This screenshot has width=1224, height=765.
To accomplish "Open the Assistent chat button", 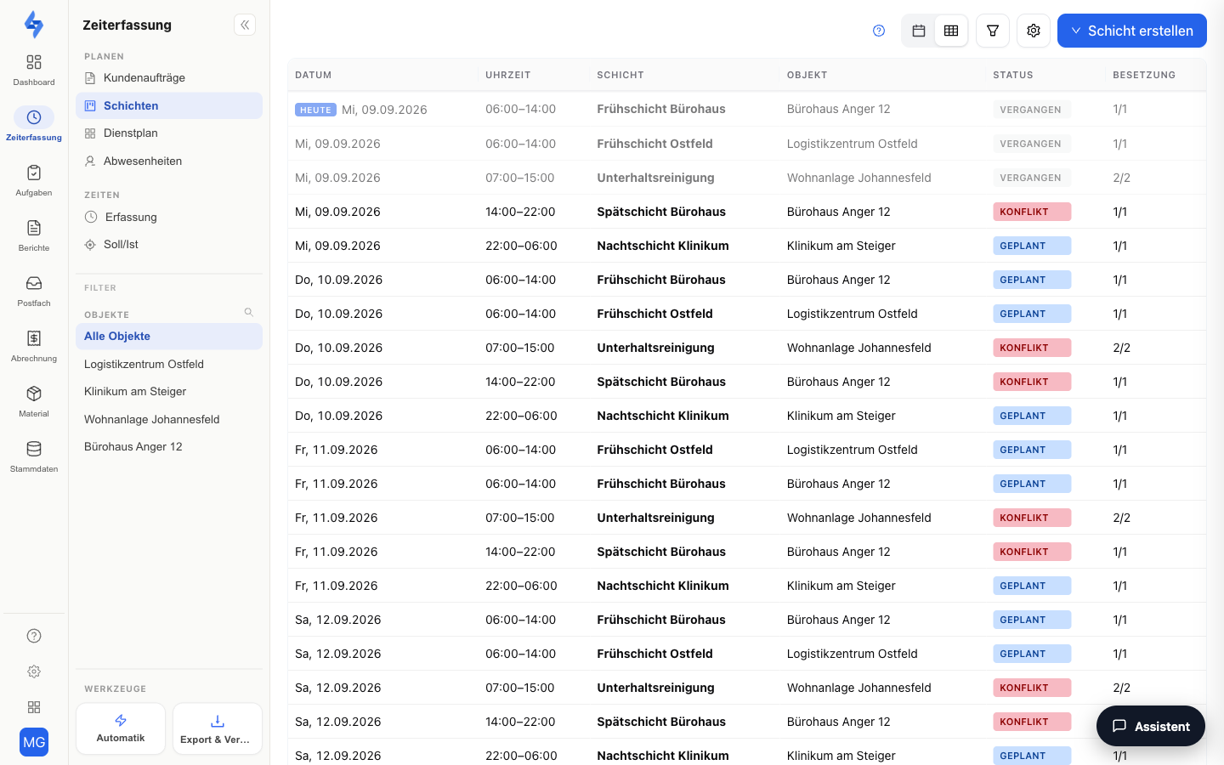I will [x=1151, y=726].
